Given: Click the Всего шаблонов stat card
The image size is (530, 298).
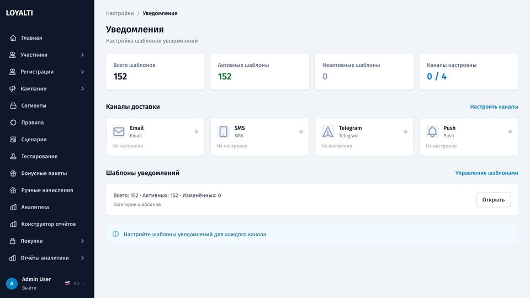Looking at the screenshot, I should pos(155,72).
